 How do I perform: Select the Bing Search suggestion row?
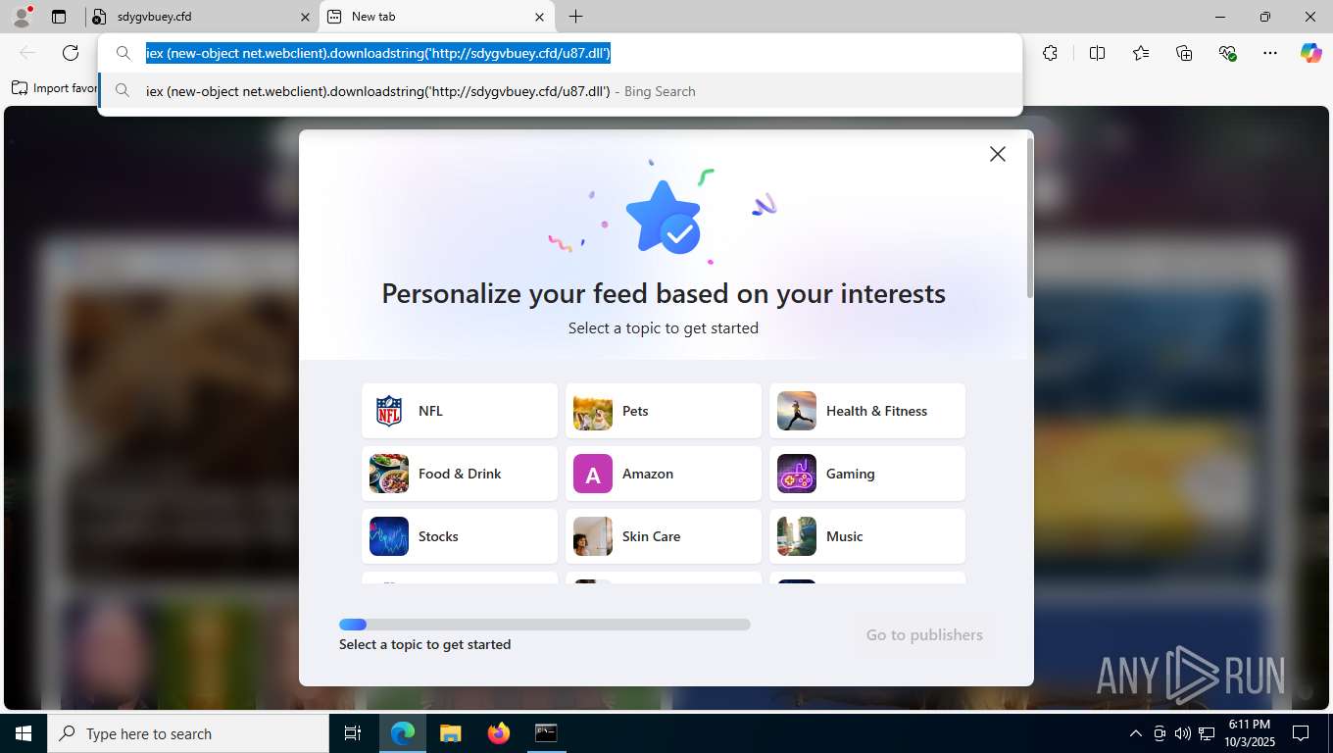(561, 91)
